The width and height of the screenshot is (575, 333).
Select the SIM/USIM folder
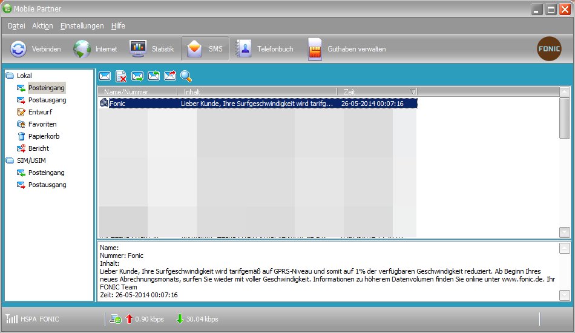point(31,160)
